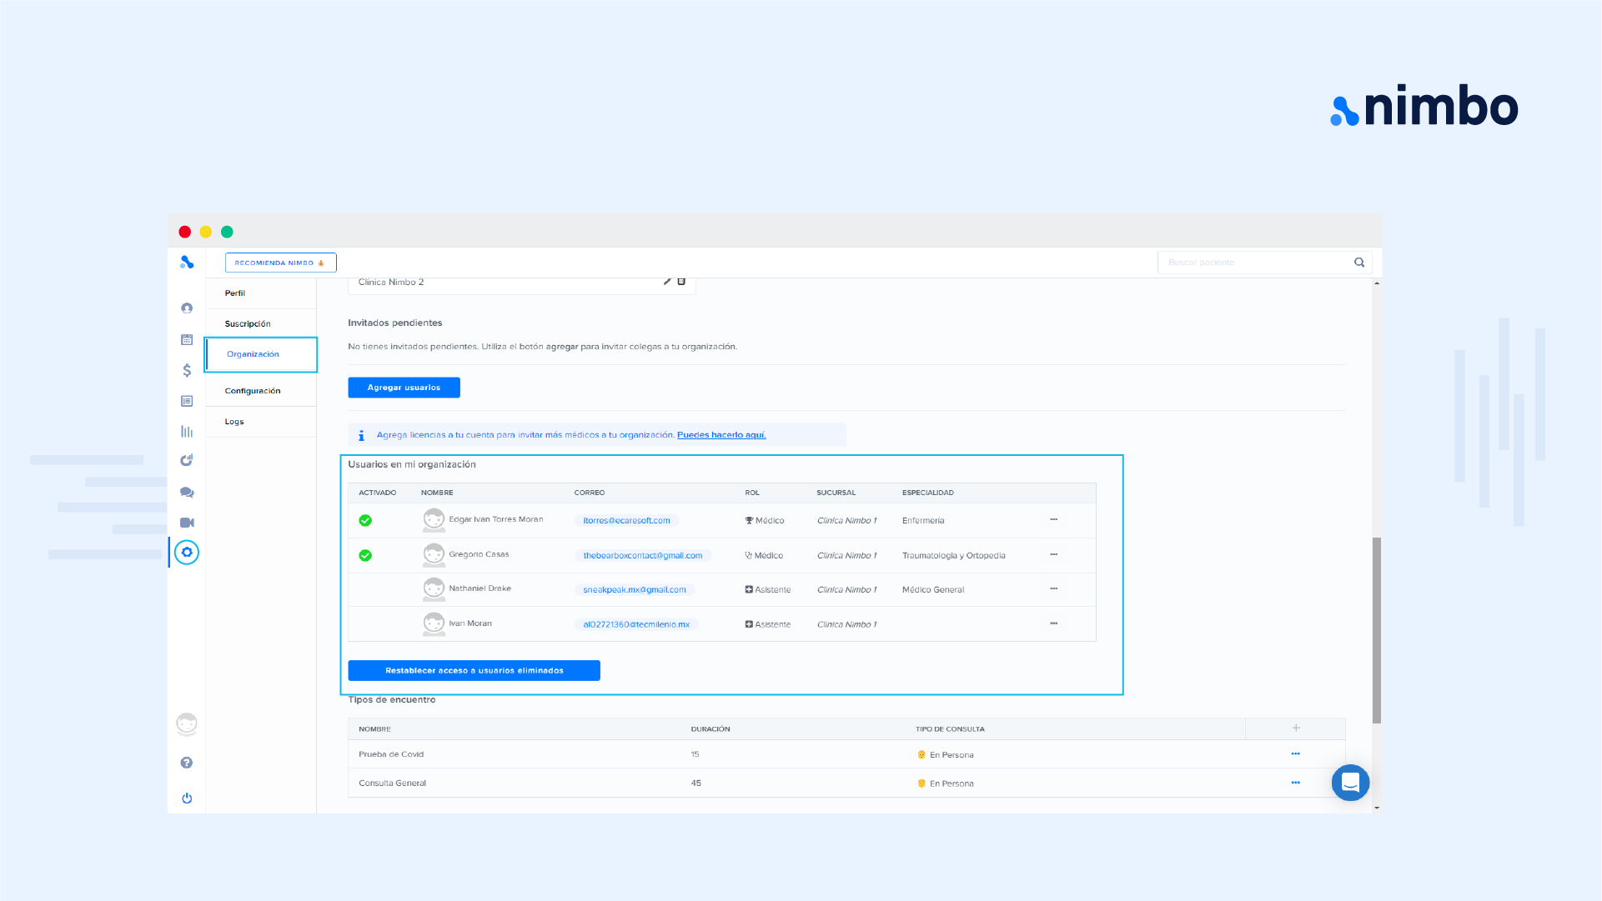The height and width of the screenshot is (901, 1602).
Task: Open the video camera icon
Action: (x=187, y=523)
